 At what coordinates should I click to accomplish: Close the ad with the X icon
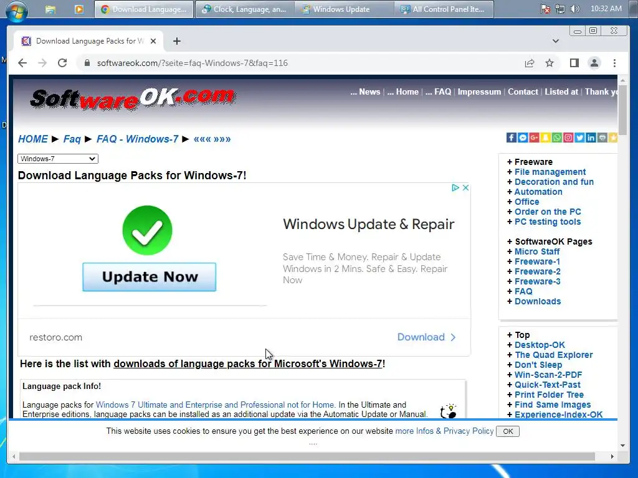[466, 188]
